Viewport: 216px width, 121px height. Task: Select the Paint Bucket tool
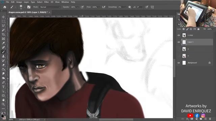(x=3, y=70)
